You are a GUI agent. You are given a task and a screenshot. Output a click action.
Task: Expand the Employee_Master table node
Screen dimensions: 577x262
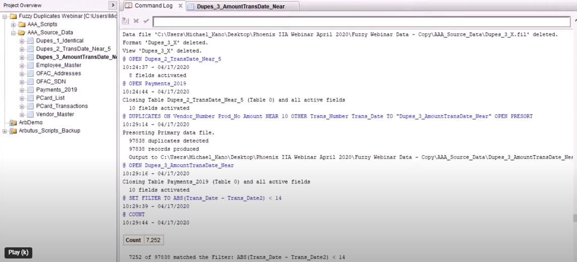click(22, 66)
